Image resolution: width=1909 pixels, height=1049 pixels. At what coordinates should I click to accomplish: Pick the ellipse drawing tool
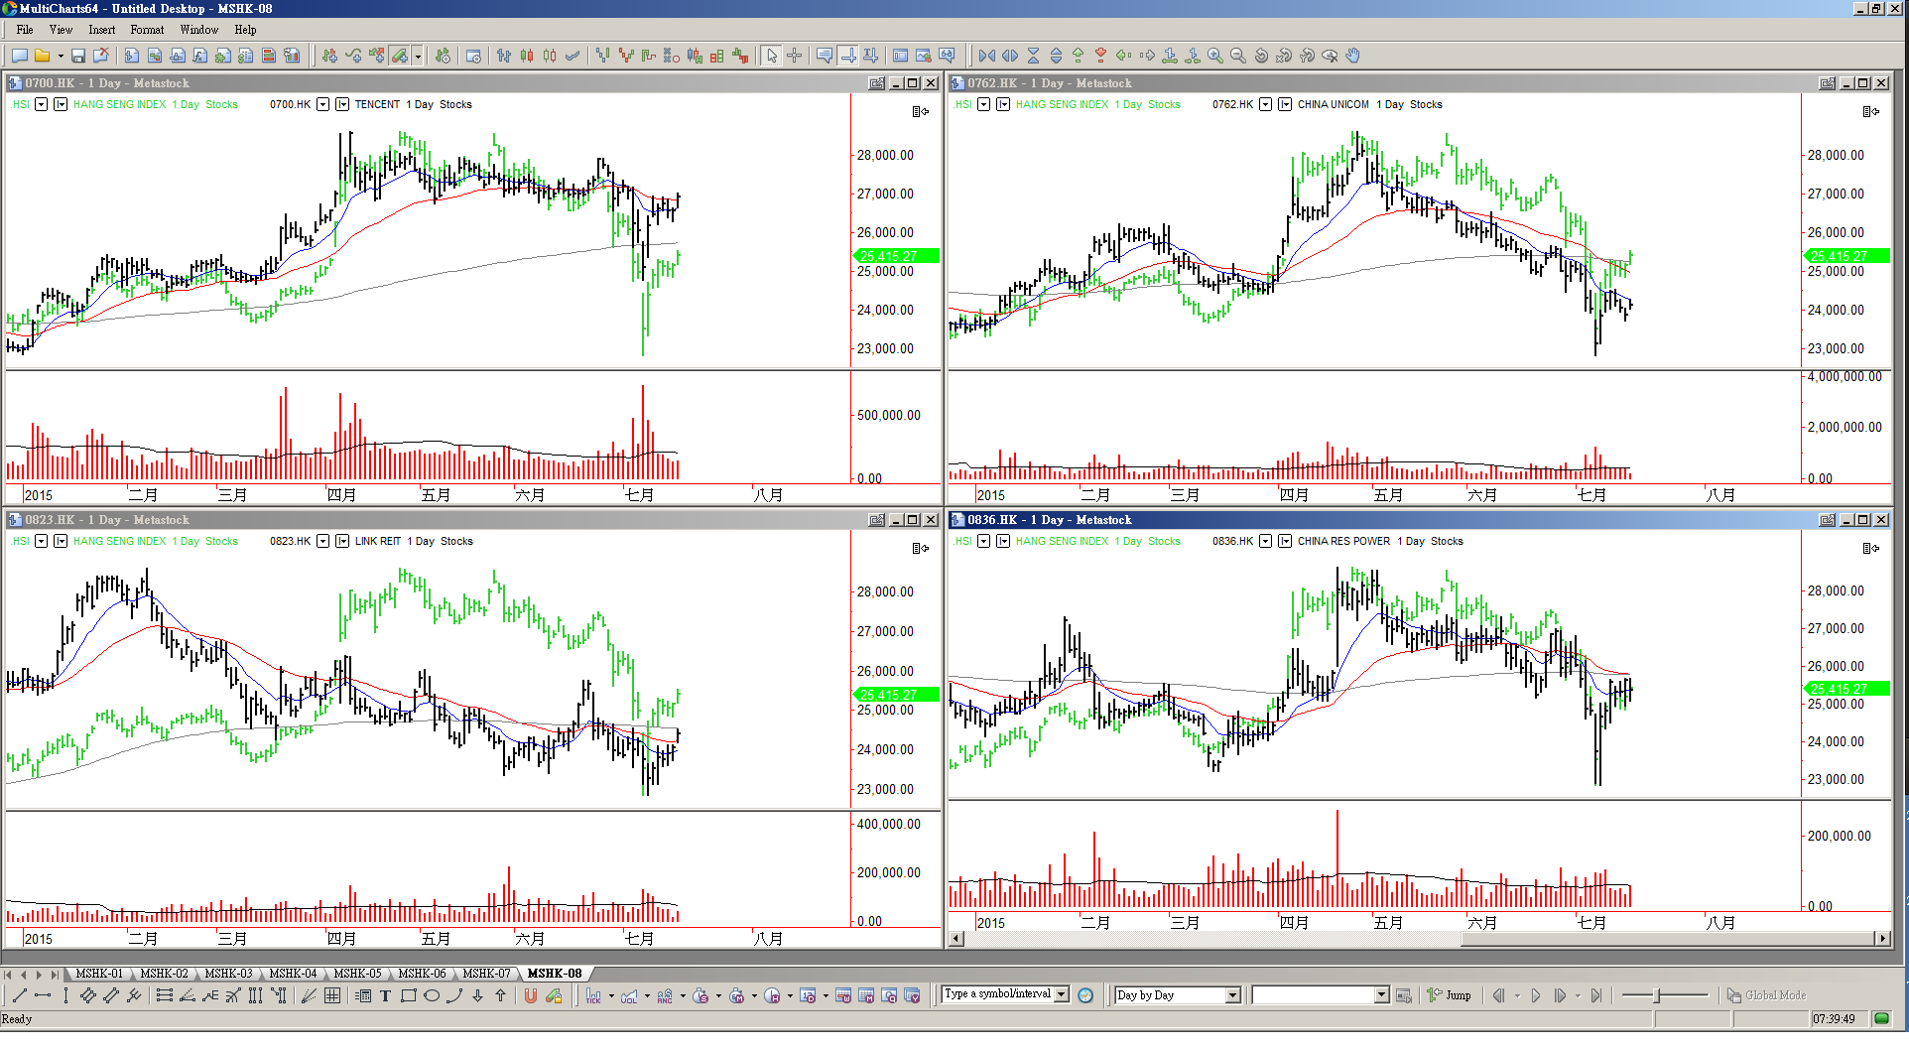[x=431, y=995]
